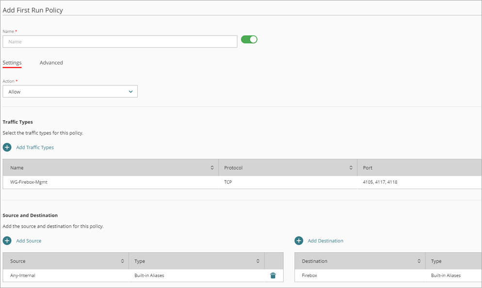Screen dimensions: 482x288
Task: Open Add Traffic Types
Action: click(x=34, y=147)
